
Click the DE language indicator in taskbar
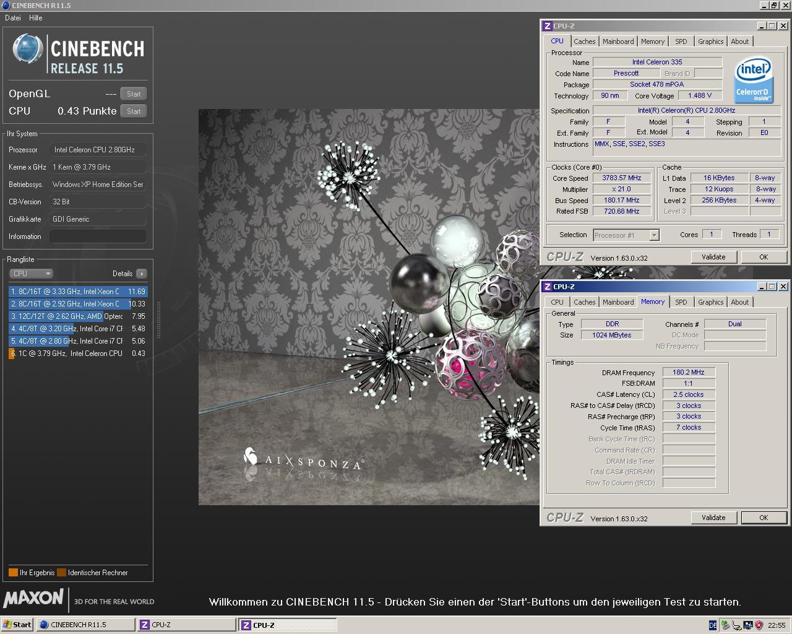713,625
